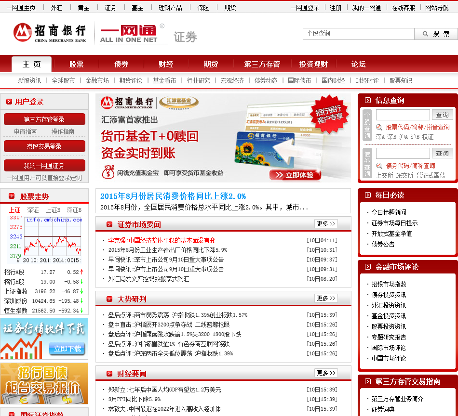This screenshot has height=416, width=458.
Task: Click the square icon beside 金融市场评论
Action: point(368,267)
